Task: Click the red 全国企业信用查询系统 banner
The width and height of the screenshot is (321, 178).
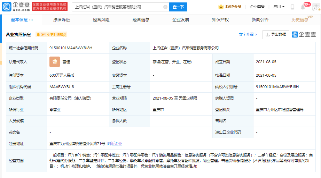Action: coord(49,7)
